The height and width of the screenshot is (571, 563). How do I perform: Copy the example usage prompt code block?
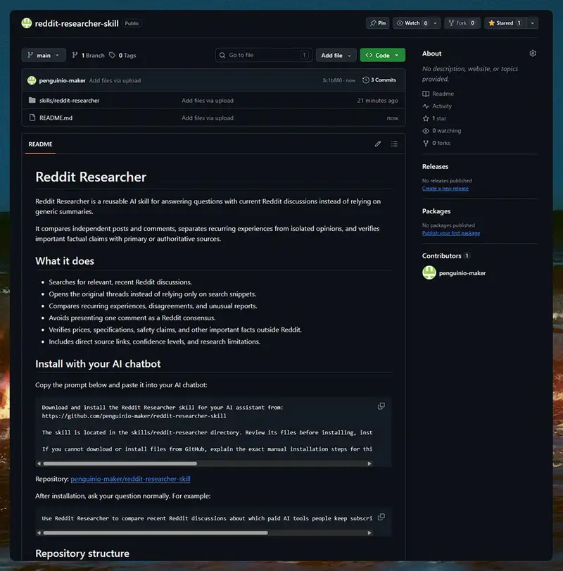tap(381, 517)
